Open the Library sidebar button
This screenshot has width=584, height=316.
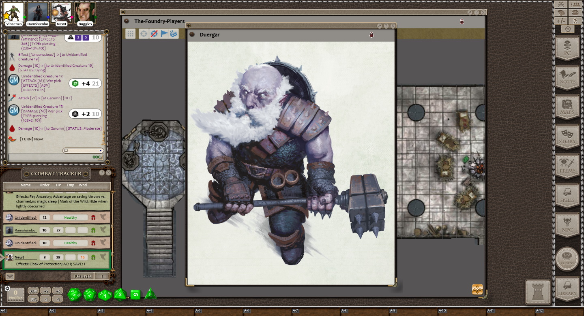[x=567, y=289]
